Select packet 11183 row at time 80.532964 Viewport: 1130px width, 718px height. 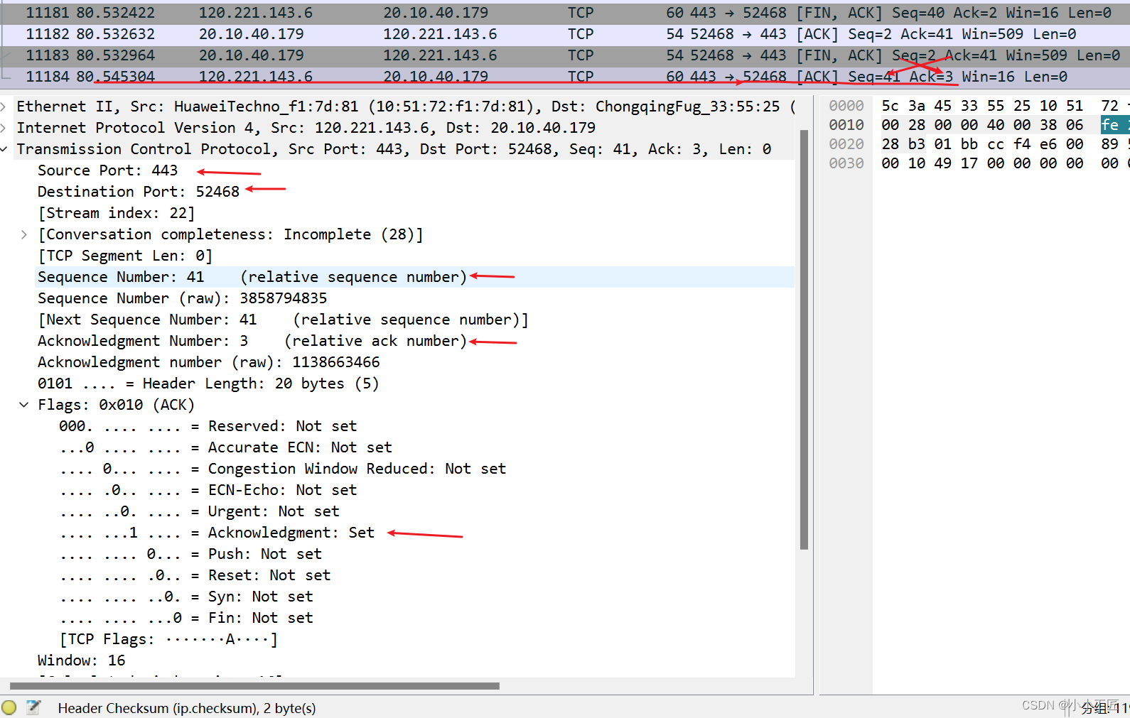(565, 55)
